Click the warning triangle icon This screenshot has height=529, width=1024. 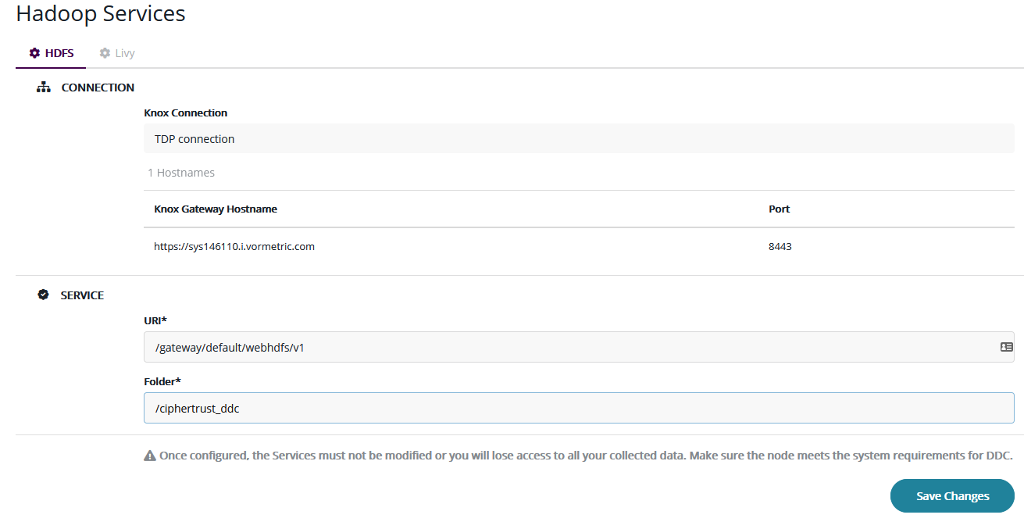tap(150, 456)
